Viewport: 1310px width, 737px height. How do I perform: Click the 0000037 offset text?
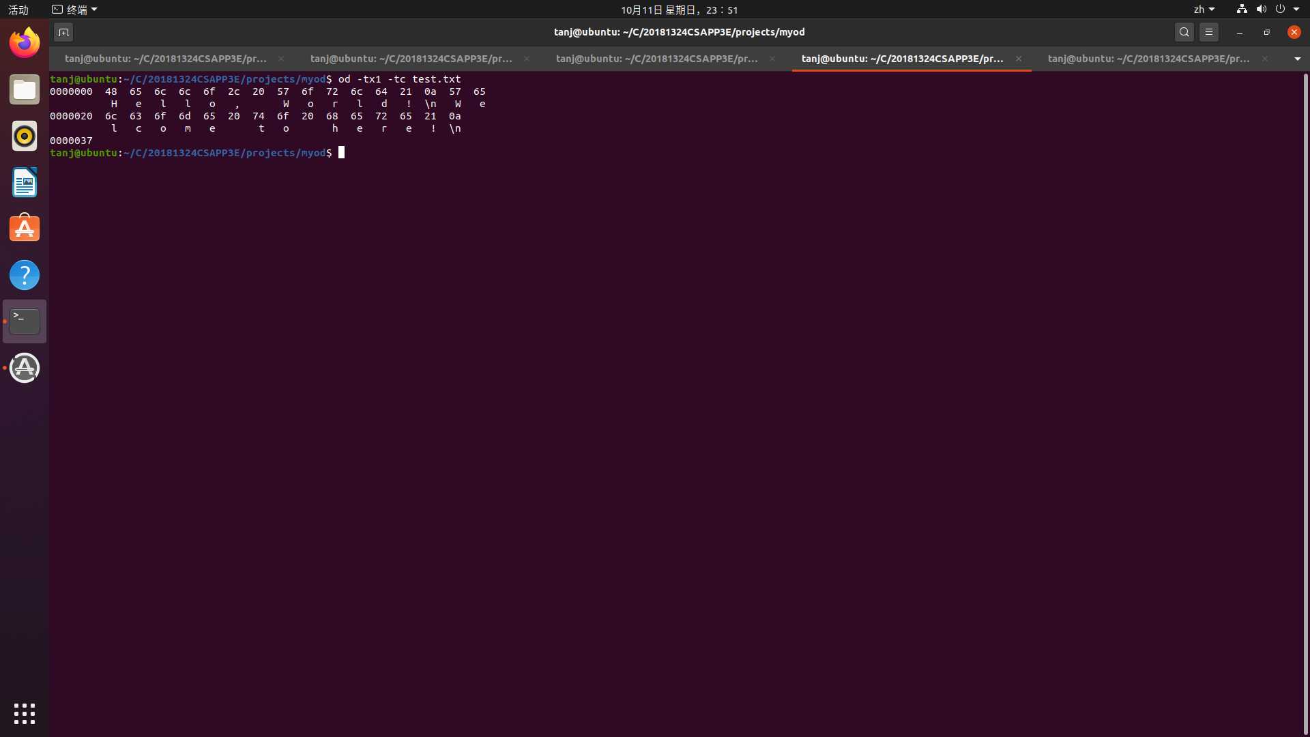pyautogui.click(x=71, y=141)
